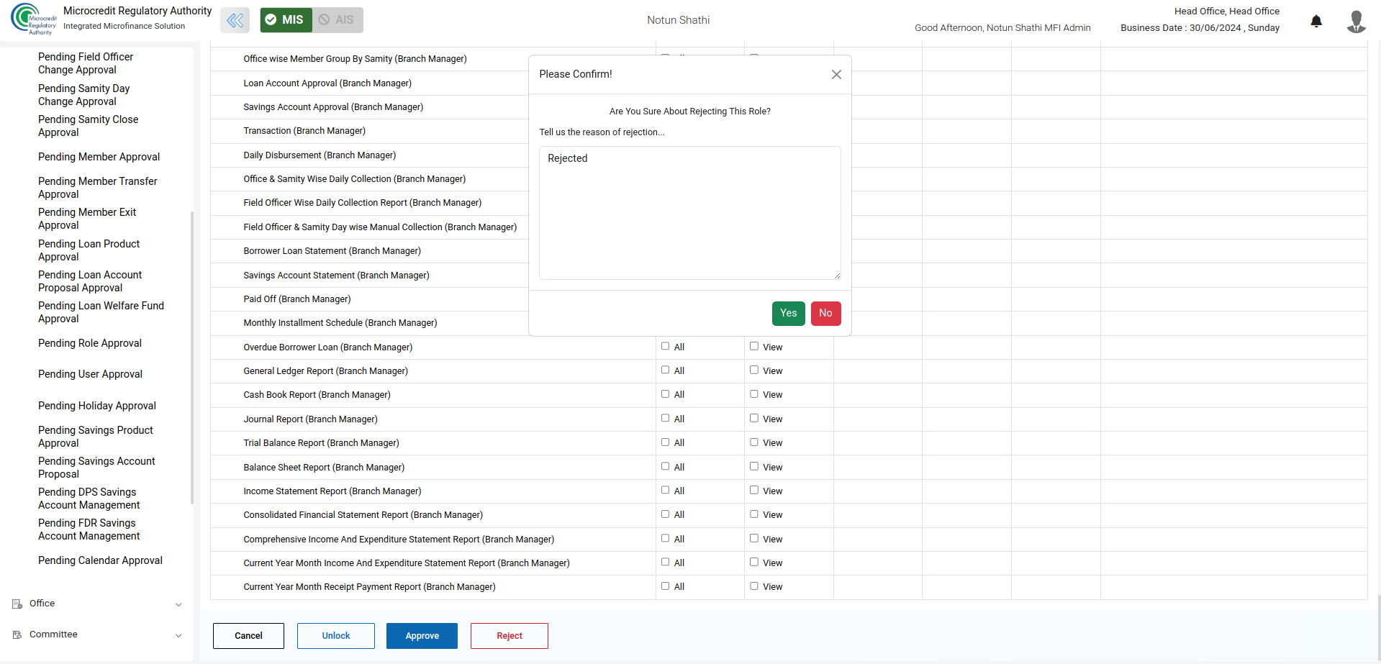The image size is (1381, 664).
Task: Open the user profile avatar
Action: click(1356, 21)
